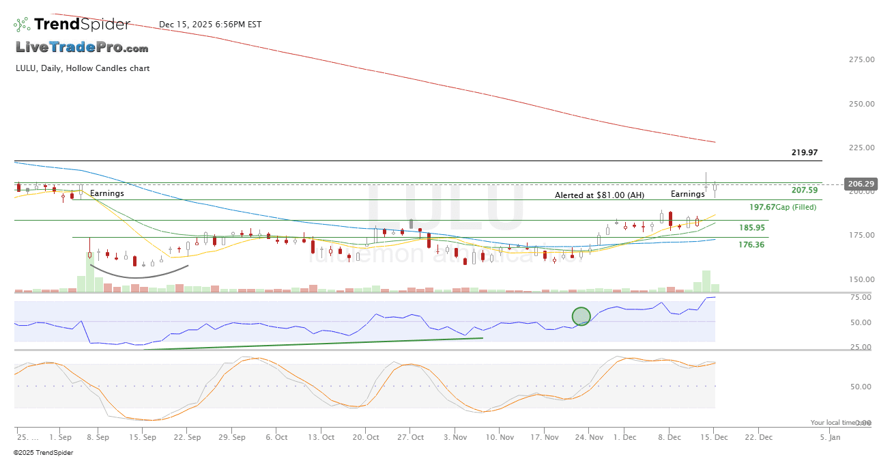The width and height of the screenshot is (892, 459).
Task: Open the LiveTradePro.com watermark link
Action: [x=82, y=48]
